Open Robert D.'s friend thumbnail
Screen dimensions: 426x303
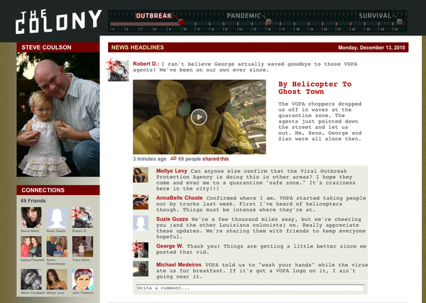[x=82, y=217]
